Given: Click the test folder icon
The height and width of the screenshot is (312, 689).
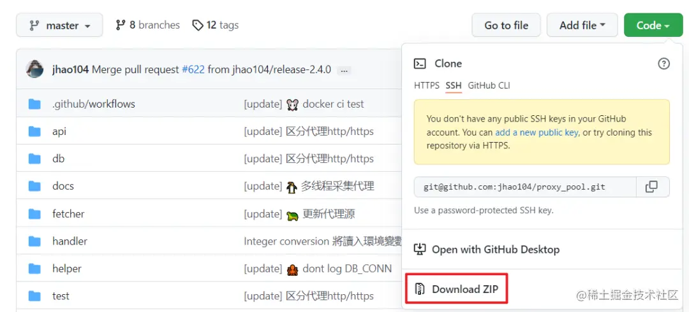Looking at the screenshot, I should (x=34, y=296).
